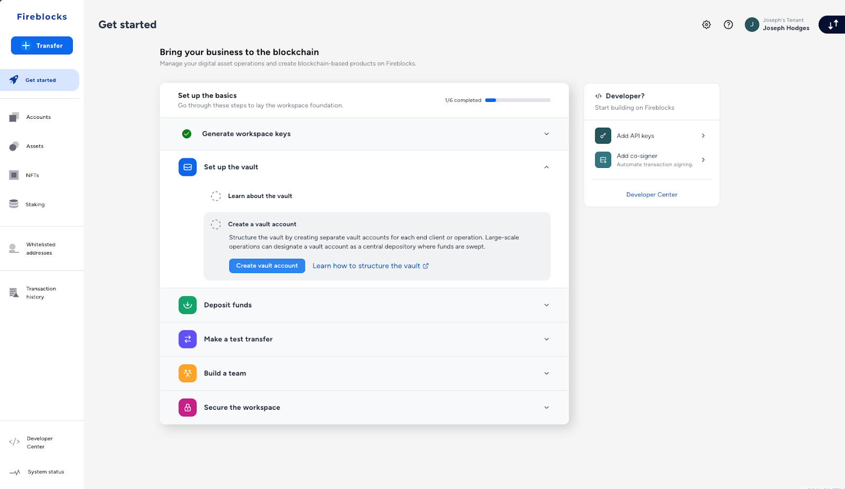Screen dimensions: 845x489
Task: Click the System status pulse icon
Action: point(15,472)
